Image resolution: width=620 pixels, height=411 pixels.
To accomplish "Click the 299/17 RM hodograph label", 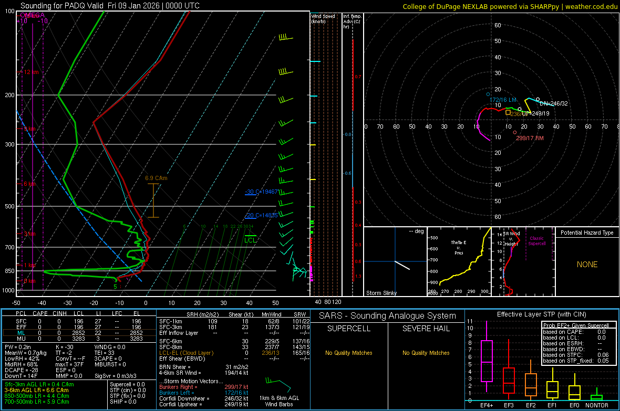I will click(530, 139).
